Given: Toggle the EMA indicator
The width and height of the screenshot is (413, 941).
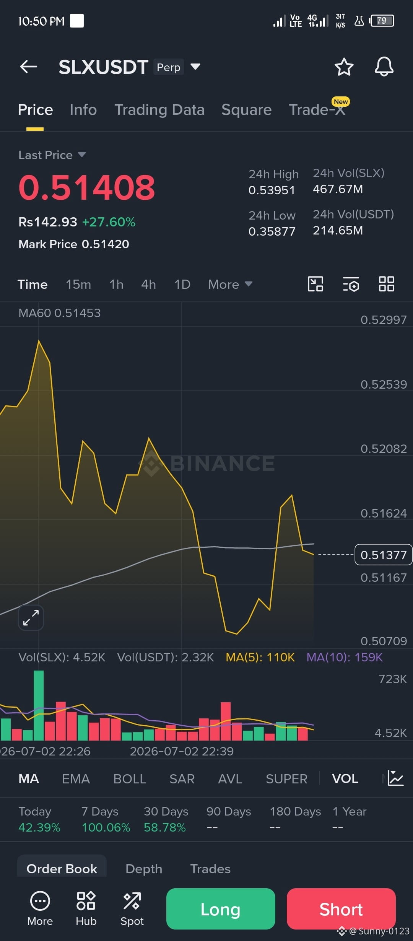Looking at the screenshot, I should click(x=76, y=778).
